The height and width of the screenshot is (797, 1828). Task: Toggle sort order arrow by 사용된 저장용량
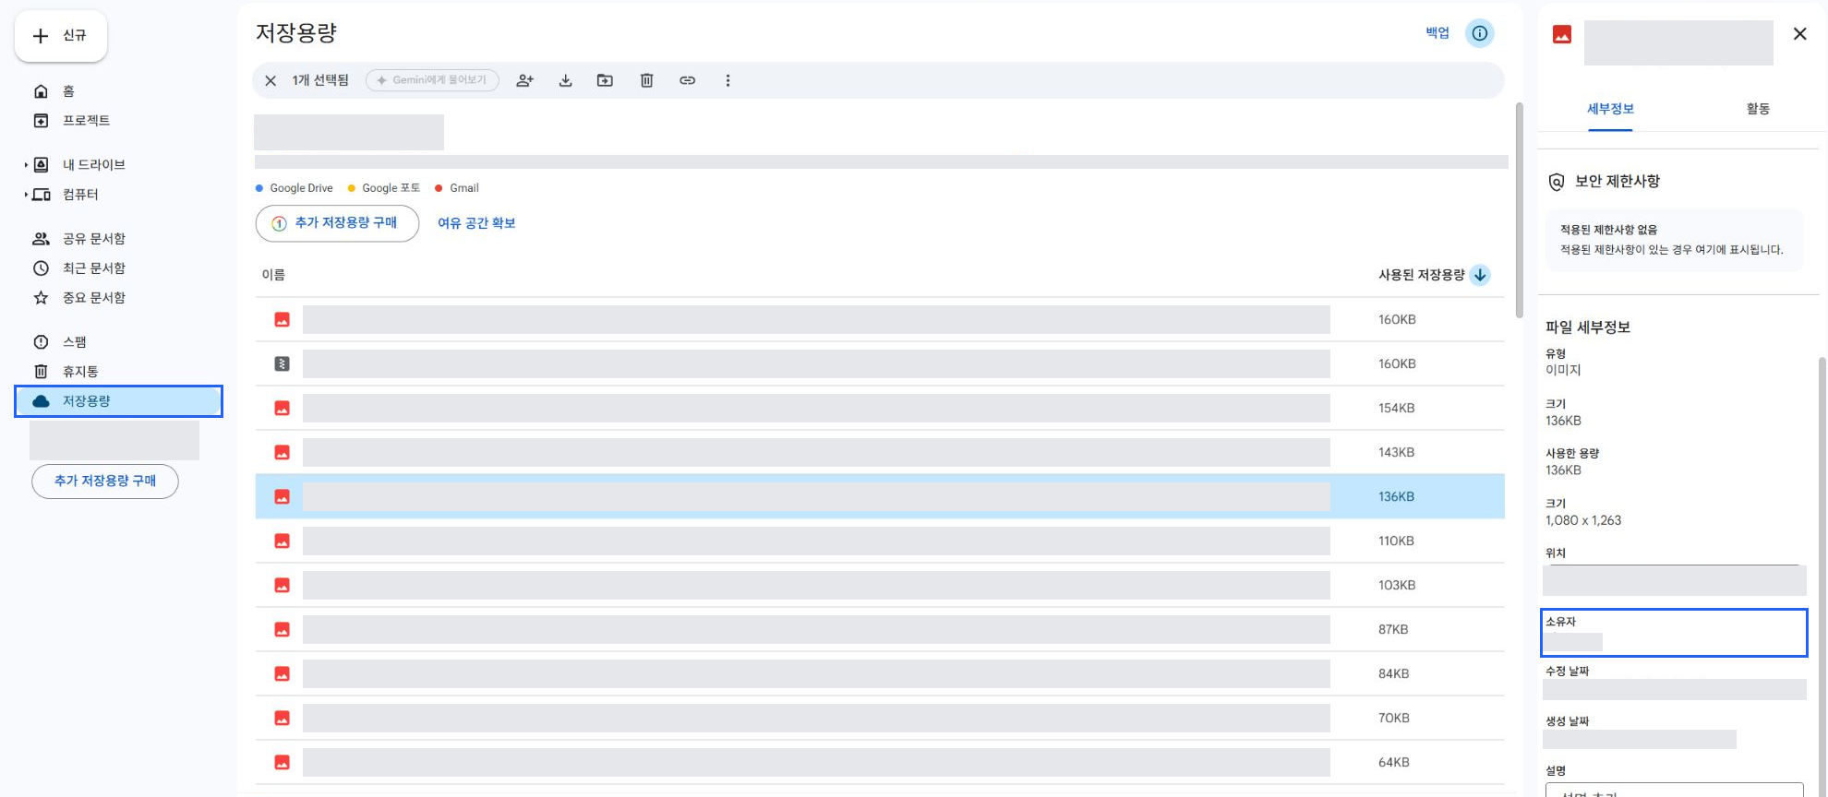[1480, 275]
